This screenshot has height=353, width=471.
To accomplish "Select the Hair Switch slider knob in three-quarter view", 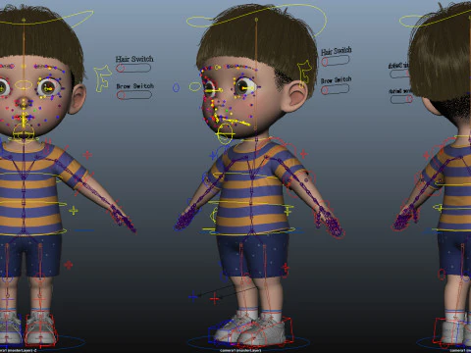I will click(x=325, y=62).
